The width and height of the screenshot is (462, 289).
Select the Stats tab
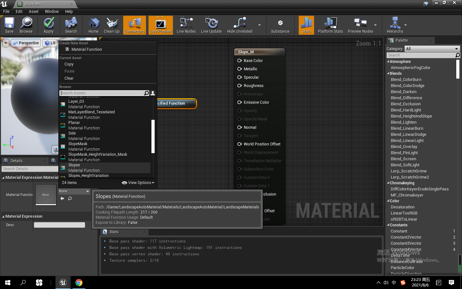[114, 232]
